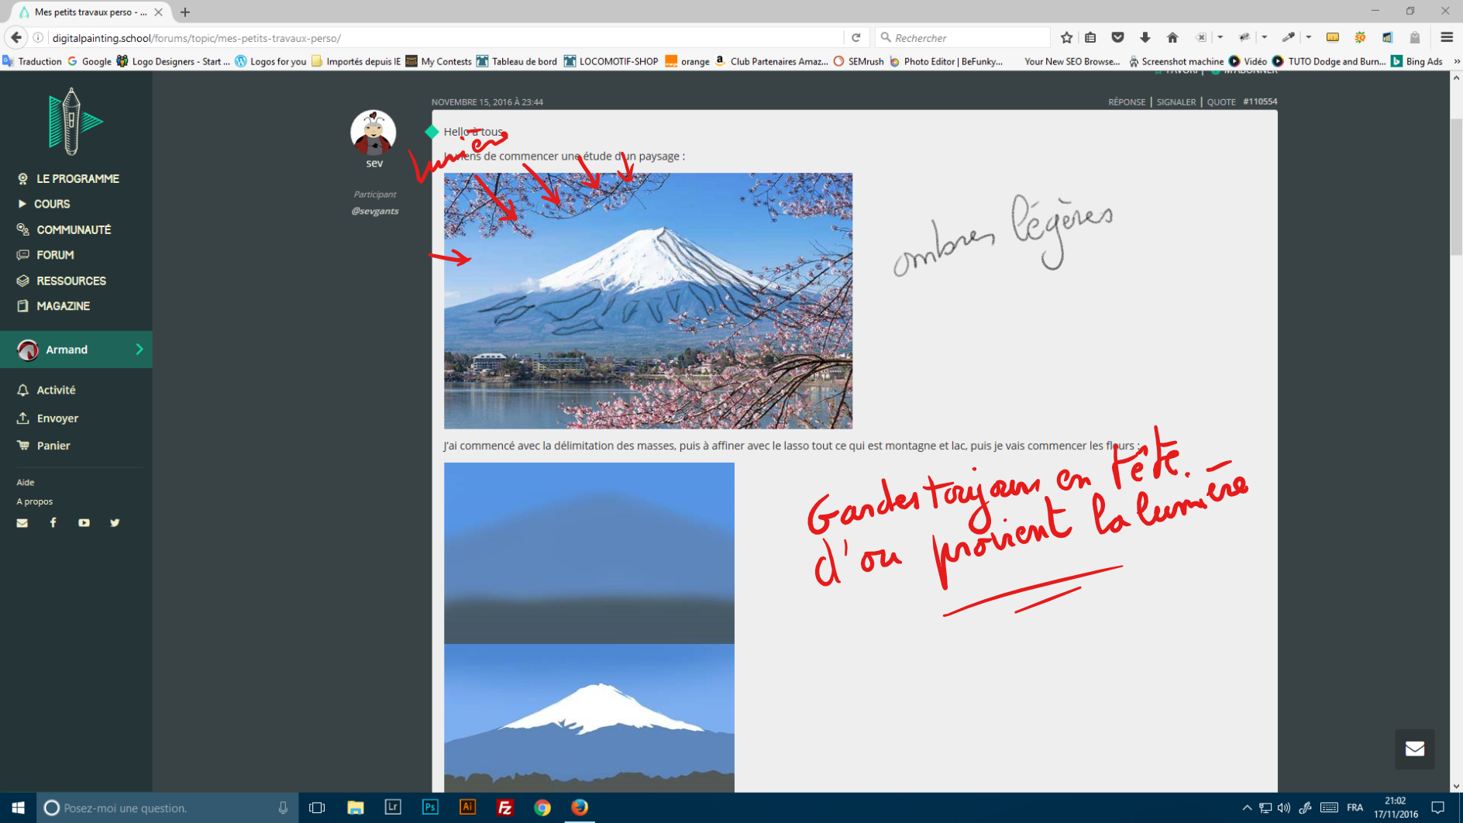Click the RÉPONSE link on the post
This screenshot has width=1463, height=823.
click(1126, 102)
